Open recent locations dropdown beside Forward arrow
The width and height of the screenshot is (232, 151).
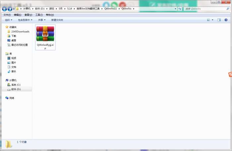point(14,9)
